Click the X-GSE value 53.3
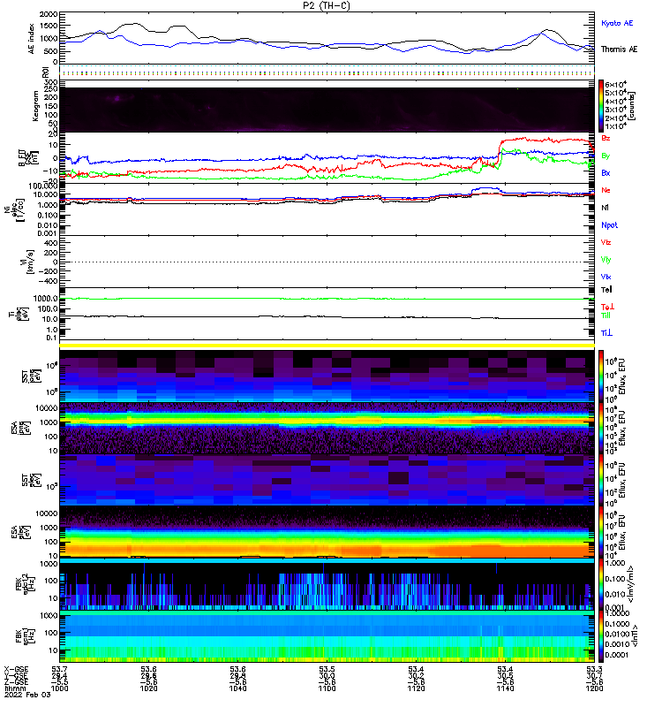The image size is (662, 707). 594,669
